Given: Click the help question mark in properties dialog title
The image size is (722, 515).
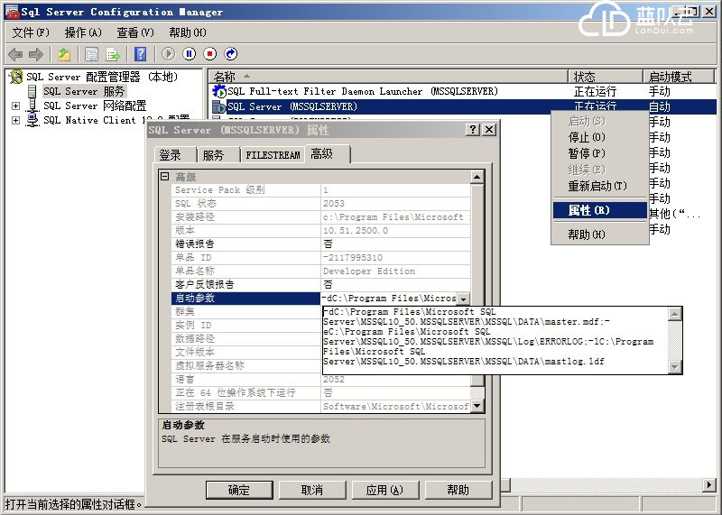Looking at the screenshot, I should (x=473, y=130).
